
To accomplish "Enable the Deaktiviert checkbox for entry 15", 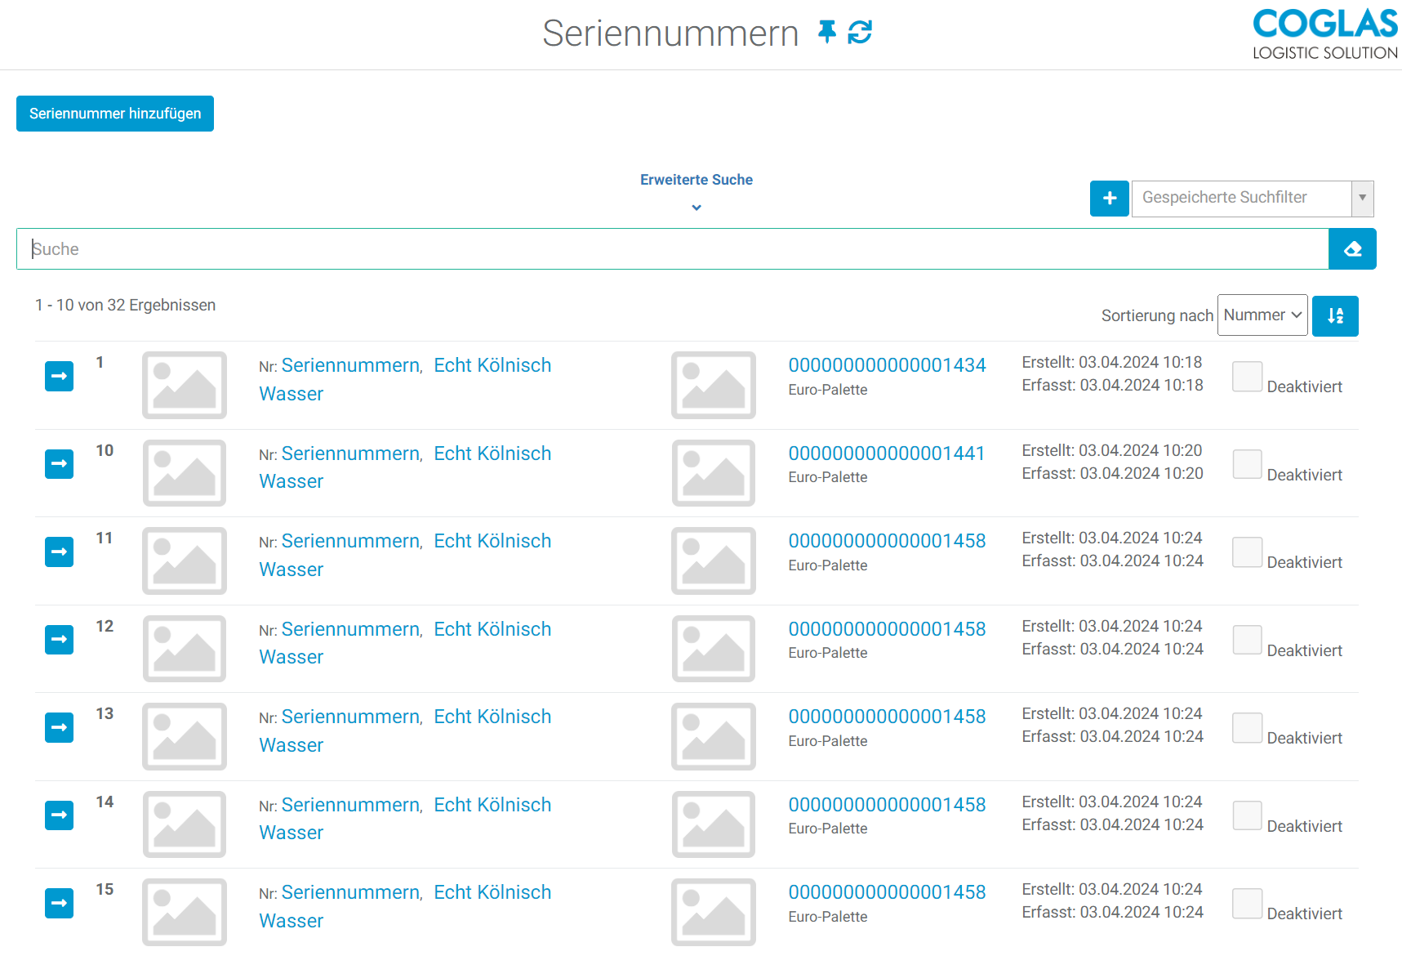I will pos(1247,903).
